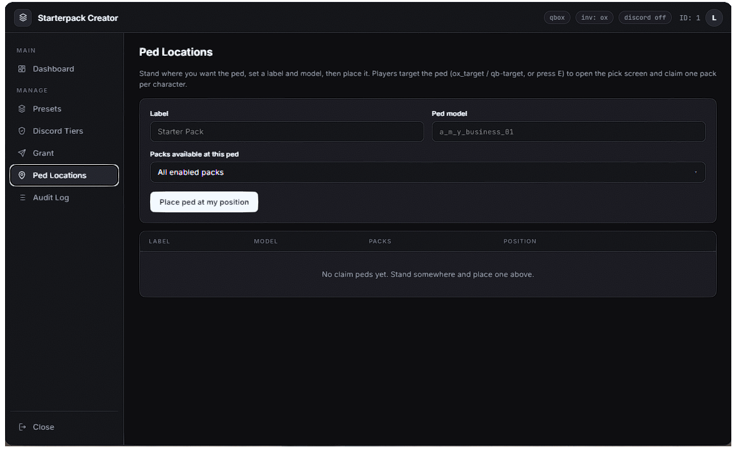Go to Presets in sidebar
737x452 pixels.
(65, 109)
